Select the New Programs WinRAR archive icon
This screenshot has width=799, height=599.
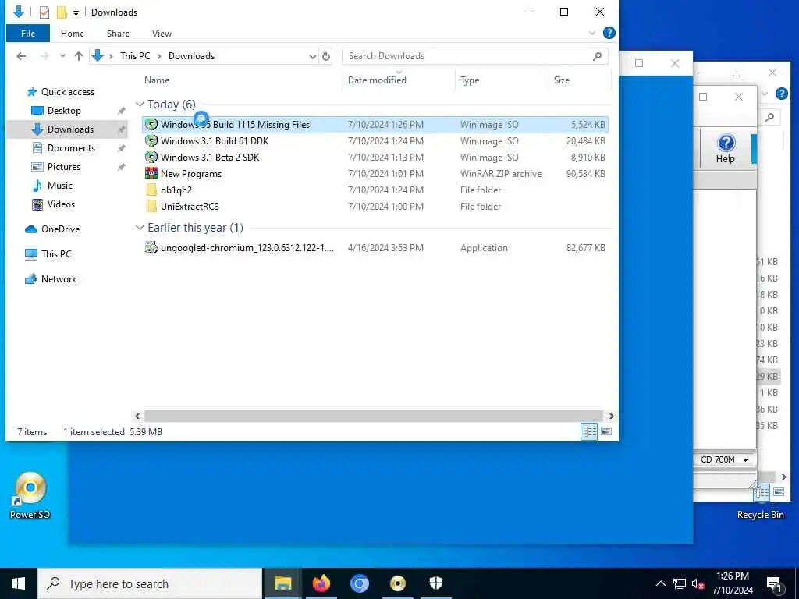tap(151, 174)
